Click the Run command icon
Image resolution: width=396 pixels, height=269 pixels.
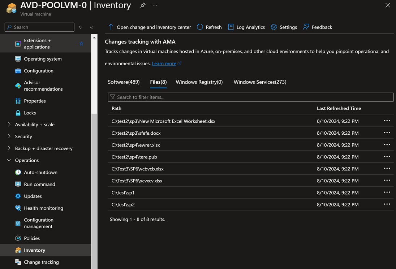(x=18, y=184)
